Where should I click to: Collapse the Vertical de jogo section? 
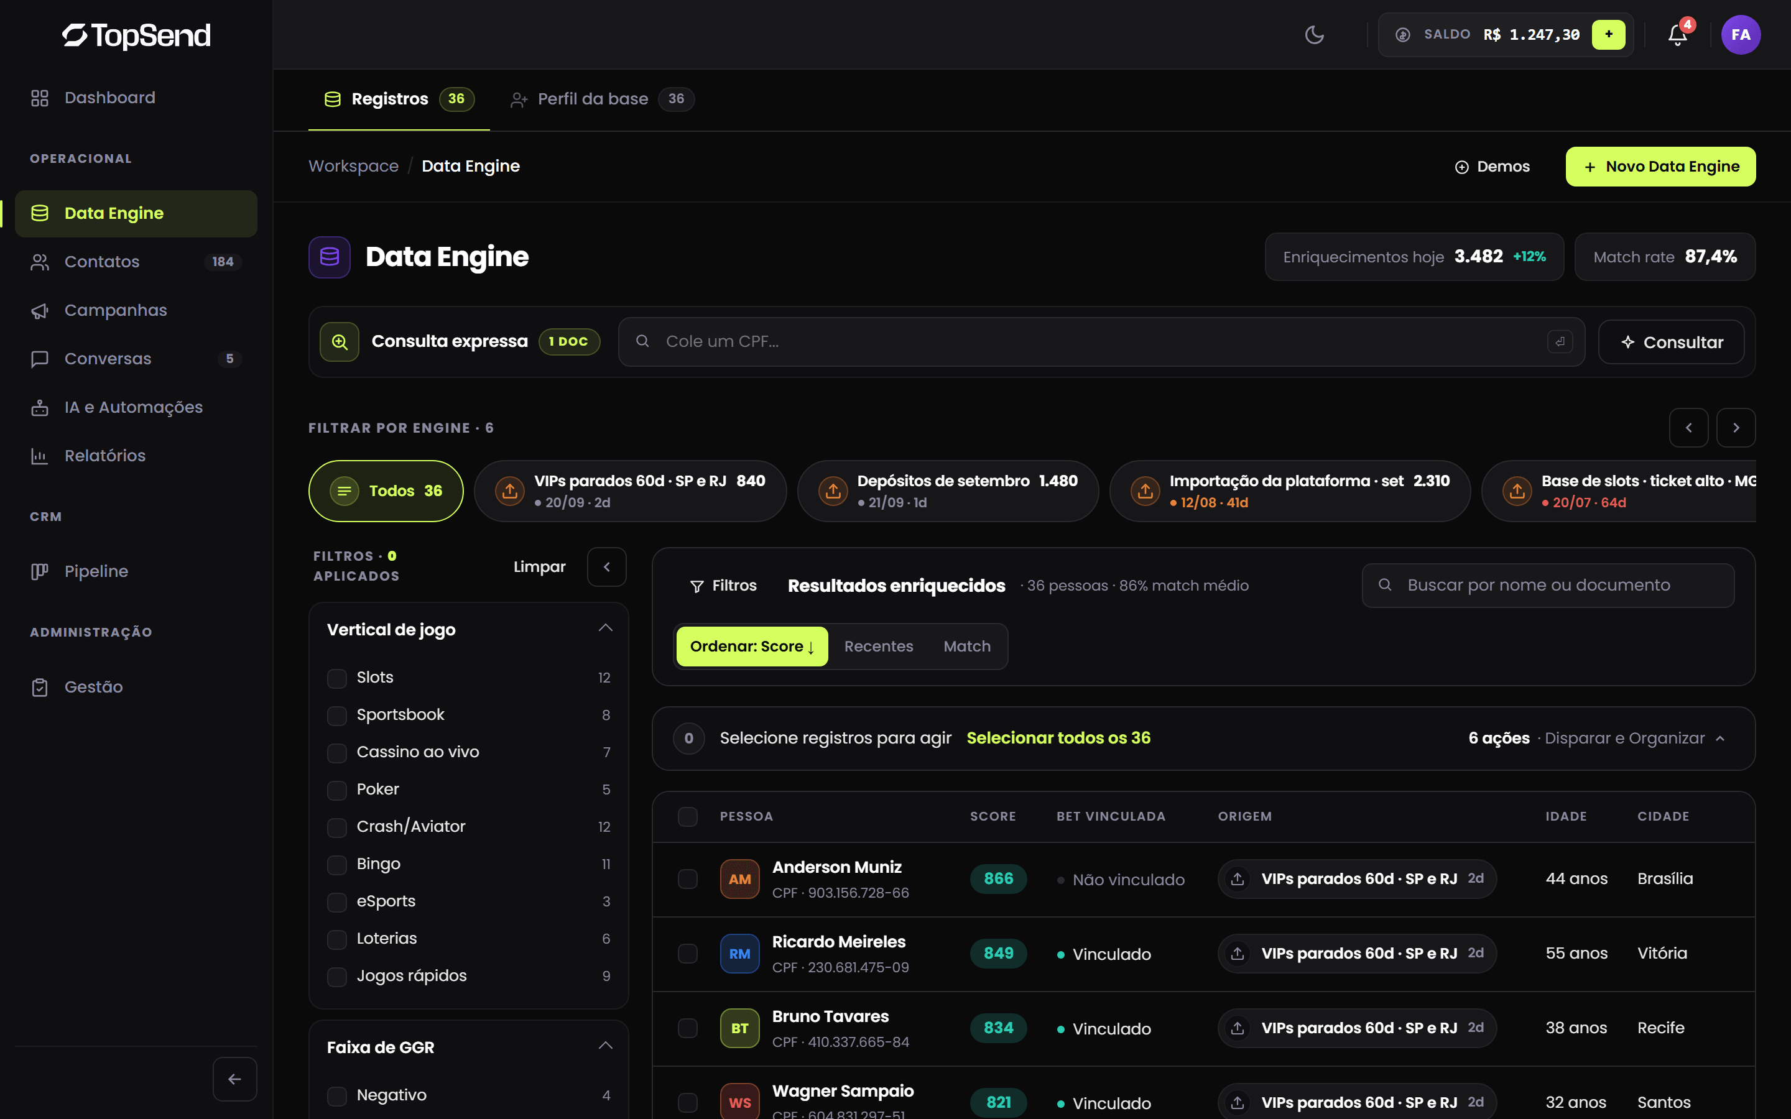(605, 629)
